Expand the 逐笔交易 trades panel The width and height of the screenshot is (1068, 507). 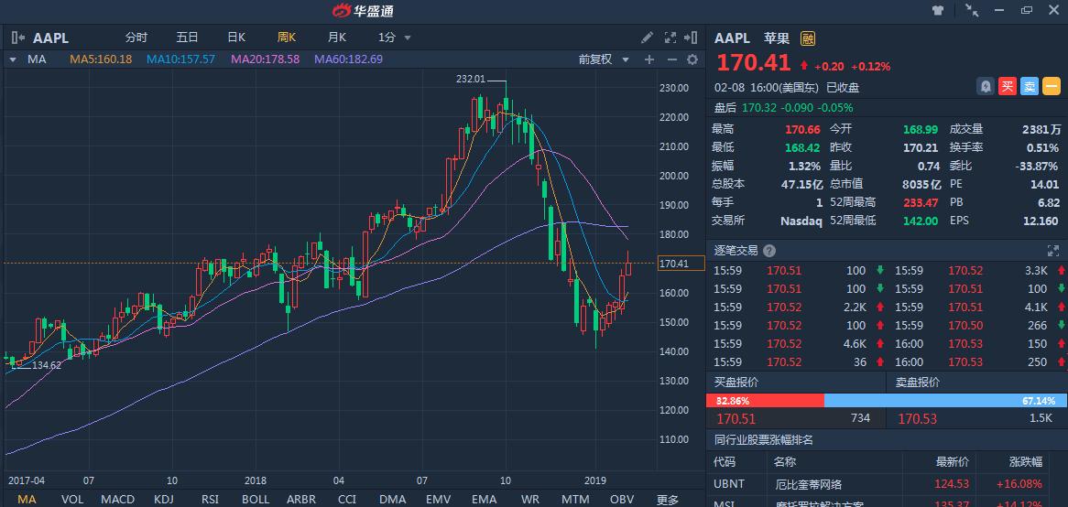[x=1052, y=251]
